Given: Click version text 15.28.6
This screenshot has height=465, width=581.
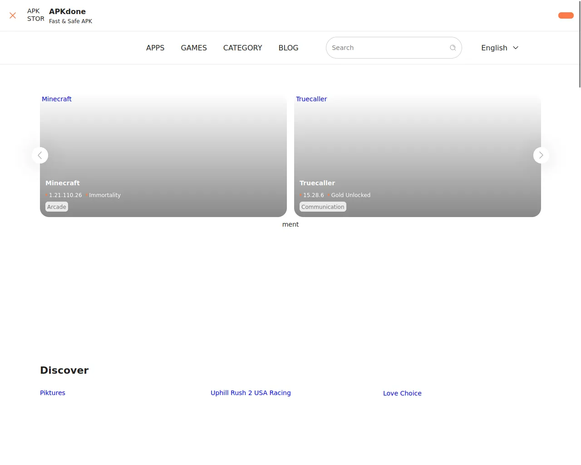Looking at the screenshot, I should [314, 195].
